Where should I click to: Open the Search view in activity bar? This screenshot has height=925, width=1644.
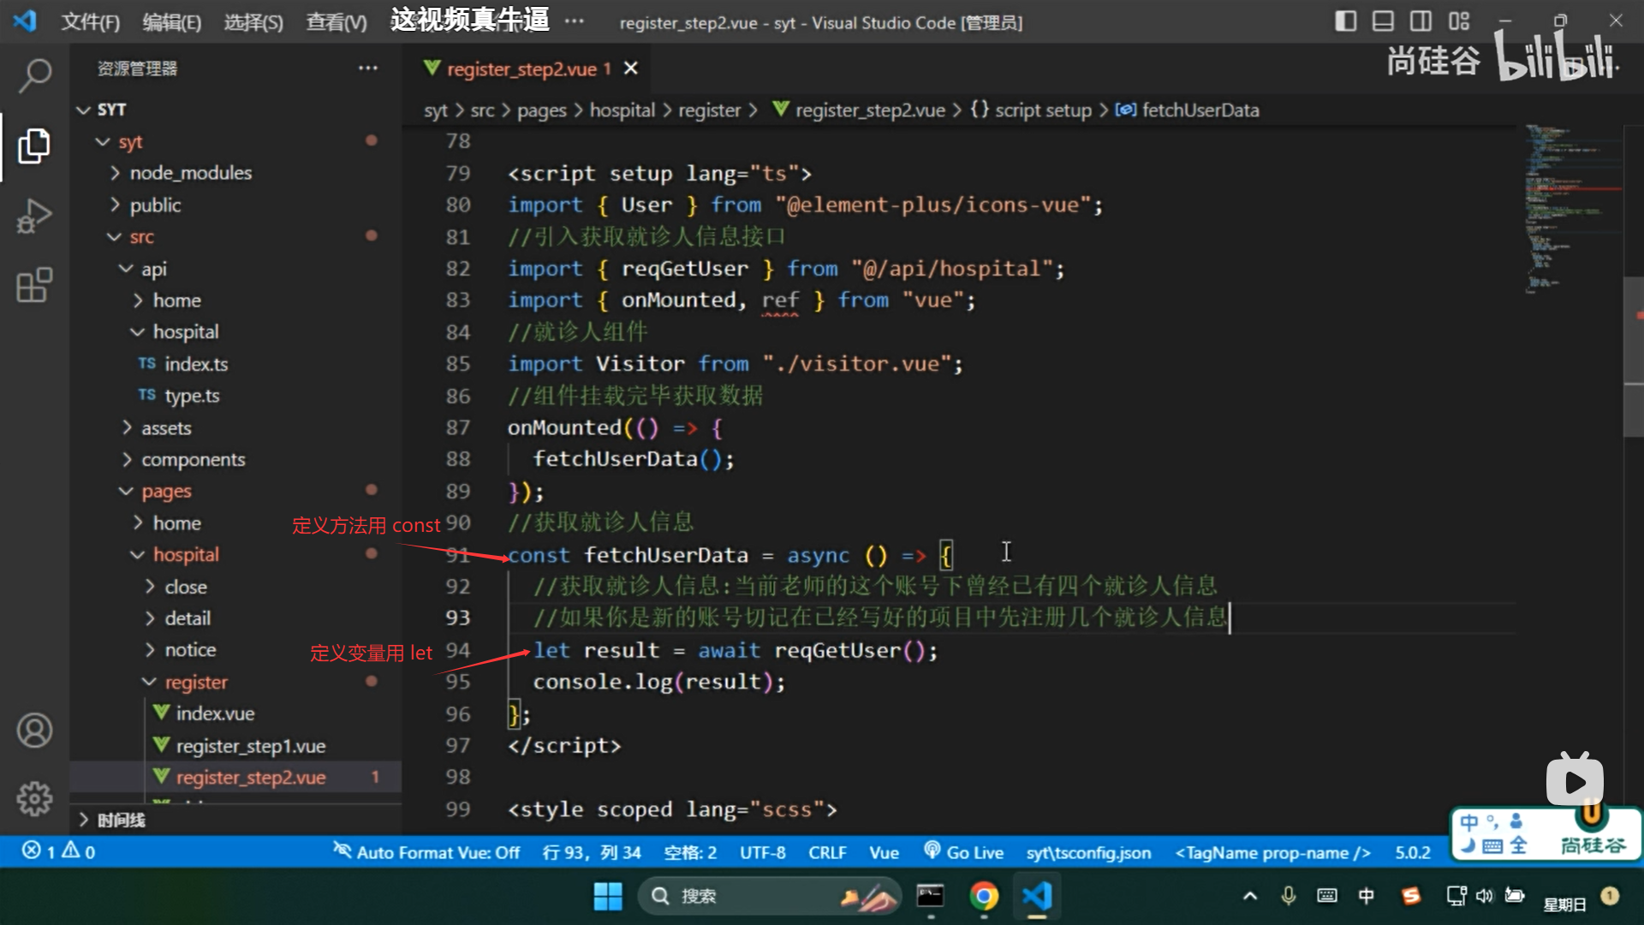coord(34,75)
